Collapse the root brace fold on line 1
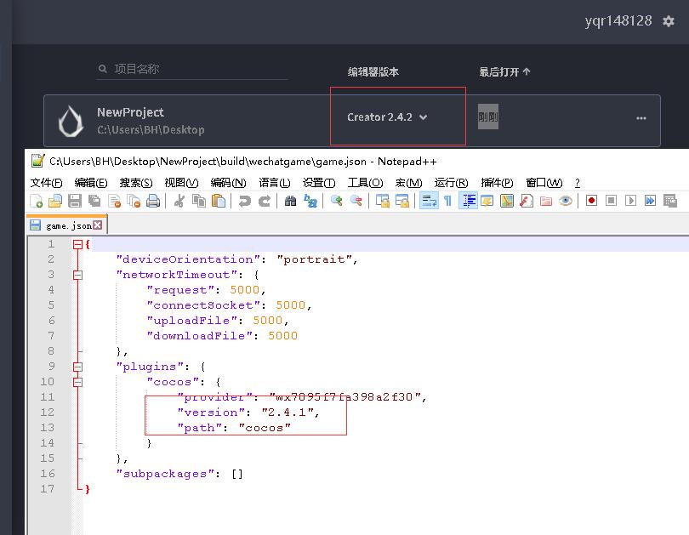 [77, 244]
